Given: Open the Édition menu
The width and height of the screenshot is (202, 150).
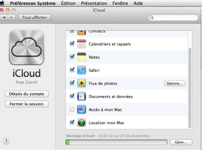Looking at the screenshot, I should (x=68, y=3).
